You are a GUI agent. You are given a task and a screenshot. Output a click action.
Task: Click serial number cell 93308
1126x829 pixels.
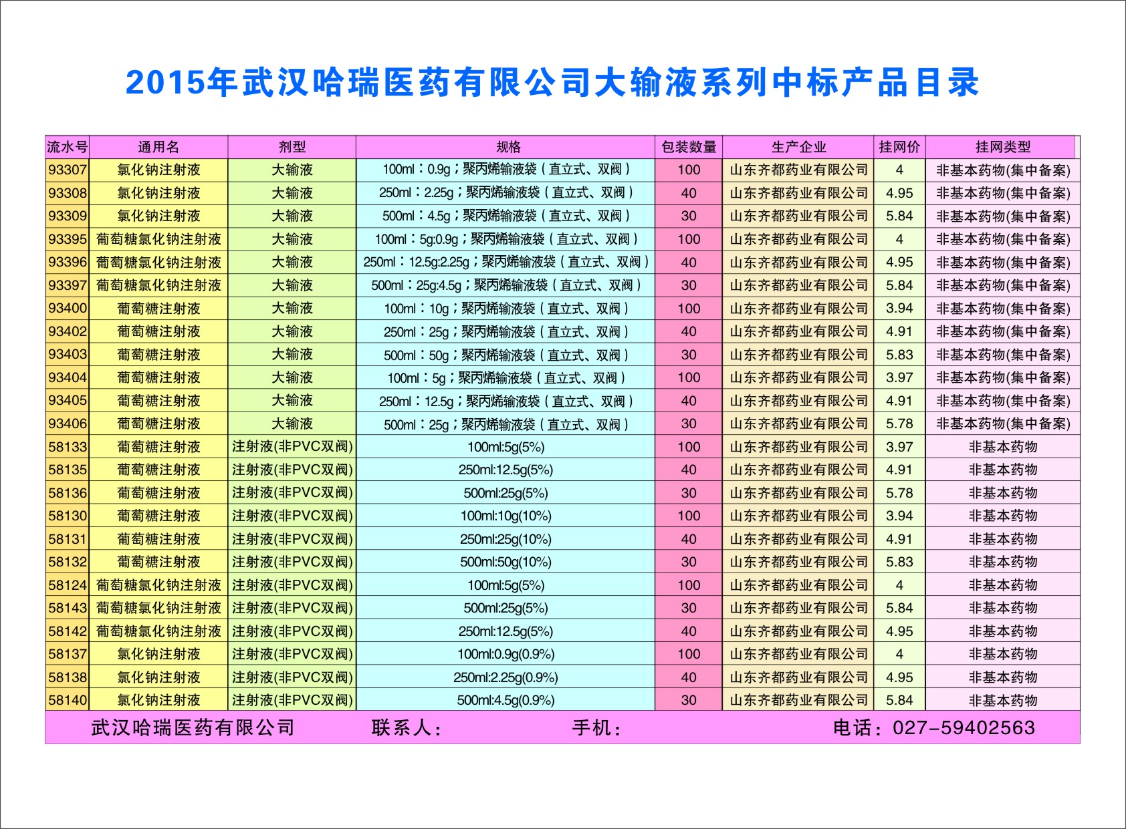tap(67, 193)
